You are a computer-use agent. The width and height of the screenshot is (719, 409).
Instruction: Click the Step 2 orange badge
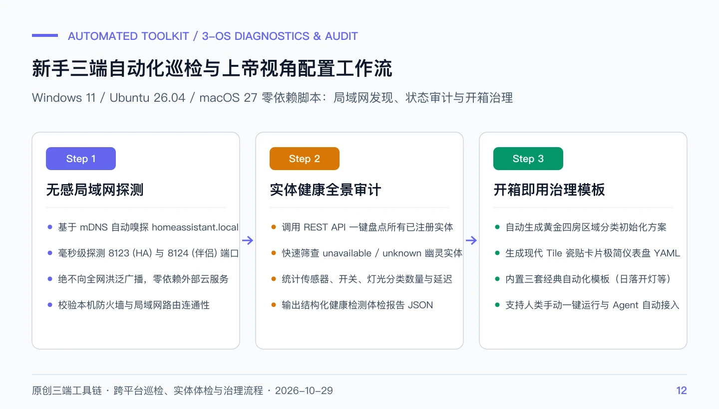(305, 159)
